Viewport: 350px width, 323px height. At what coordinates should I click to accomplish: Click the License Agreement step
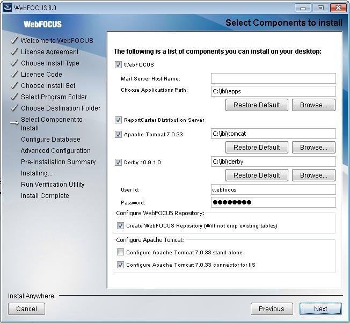(x=49, y=52)
